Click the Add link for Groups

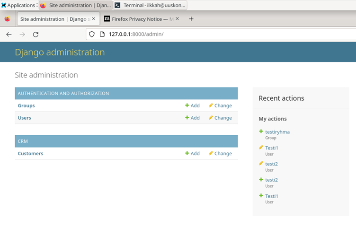192,105
